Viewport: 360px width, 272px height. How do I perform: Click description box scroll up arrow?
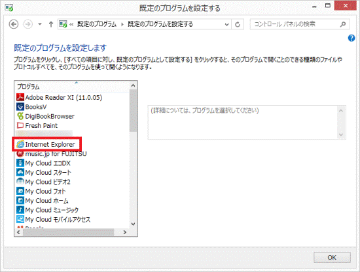341,111
